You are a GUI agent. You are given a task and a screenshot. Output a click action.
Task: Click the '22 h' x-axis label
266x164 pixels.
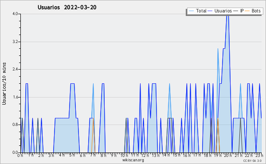point(249,156)
